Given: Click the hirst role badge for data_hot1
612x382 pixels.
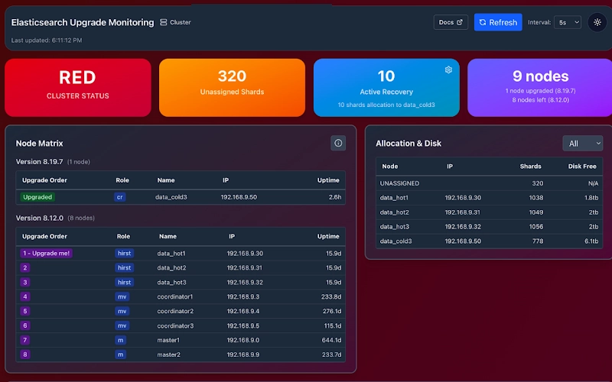Looking at the screenshot, I should coord(124,254).
